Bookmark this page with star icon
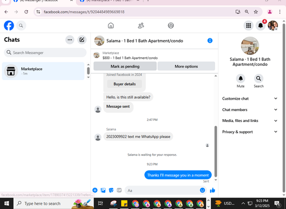Viewport: 286px width, 209px height. tap(256, 12)
